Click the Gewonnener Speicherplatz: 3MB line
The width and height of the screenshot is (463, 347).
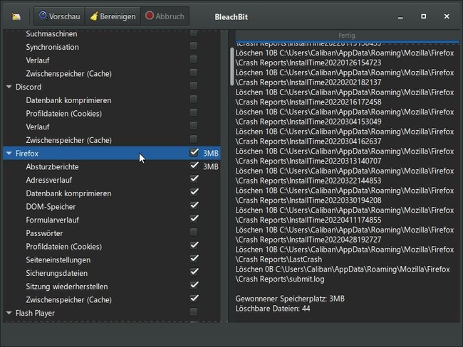point(290,299)
